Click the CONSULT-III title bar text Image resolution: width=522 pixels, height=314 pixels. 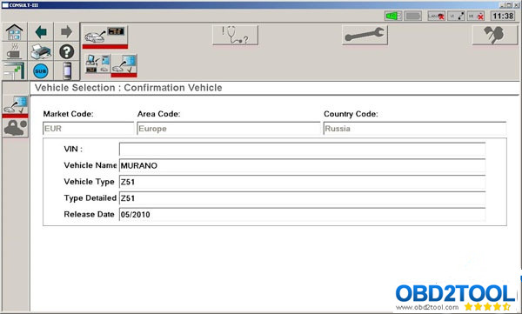(x=23, y=5)
